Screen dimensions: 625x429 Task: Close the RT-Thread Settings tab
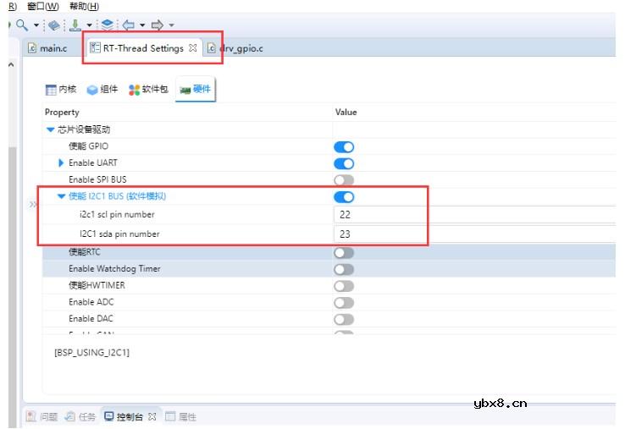(193, 48)
